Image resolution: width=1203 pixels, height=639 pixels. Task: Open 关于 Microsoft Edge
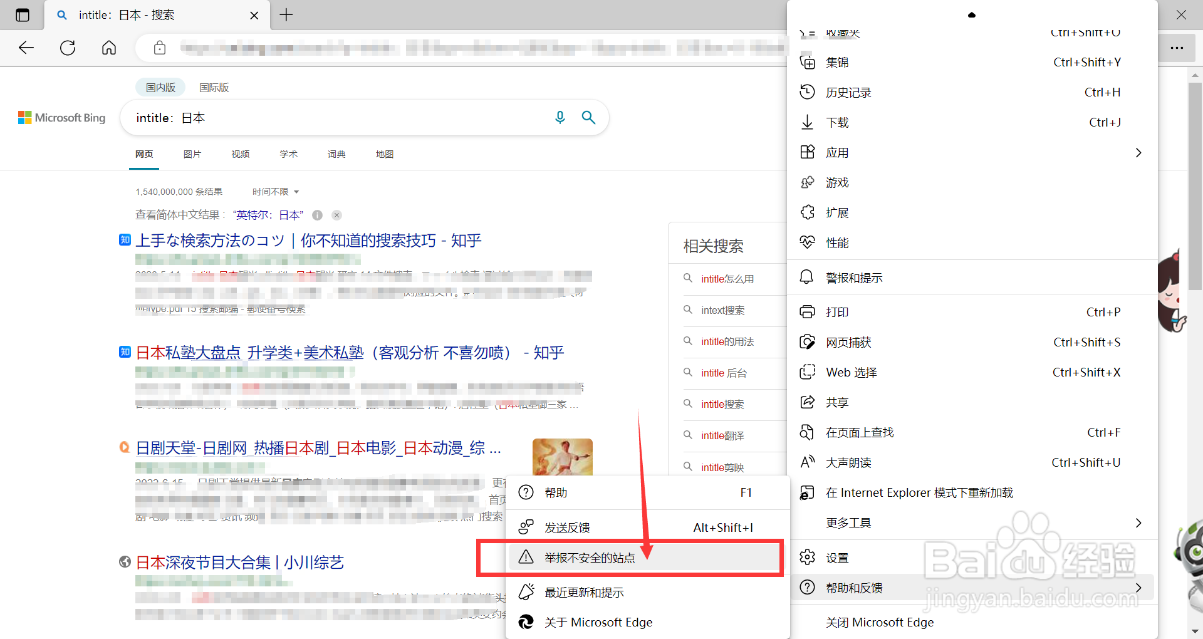click(647, 622)
